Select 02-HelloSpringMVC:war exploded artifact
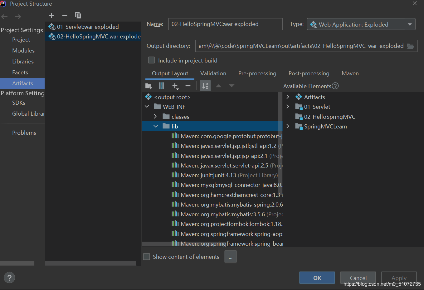This screenshot has width=424, height=290. coord(93,37)
